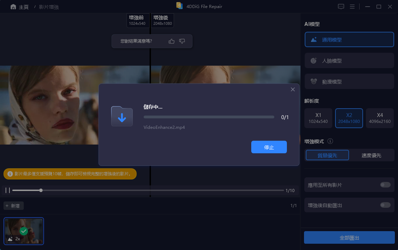Give thumbs up to the result
398x250 pixels.
[172, 41]
